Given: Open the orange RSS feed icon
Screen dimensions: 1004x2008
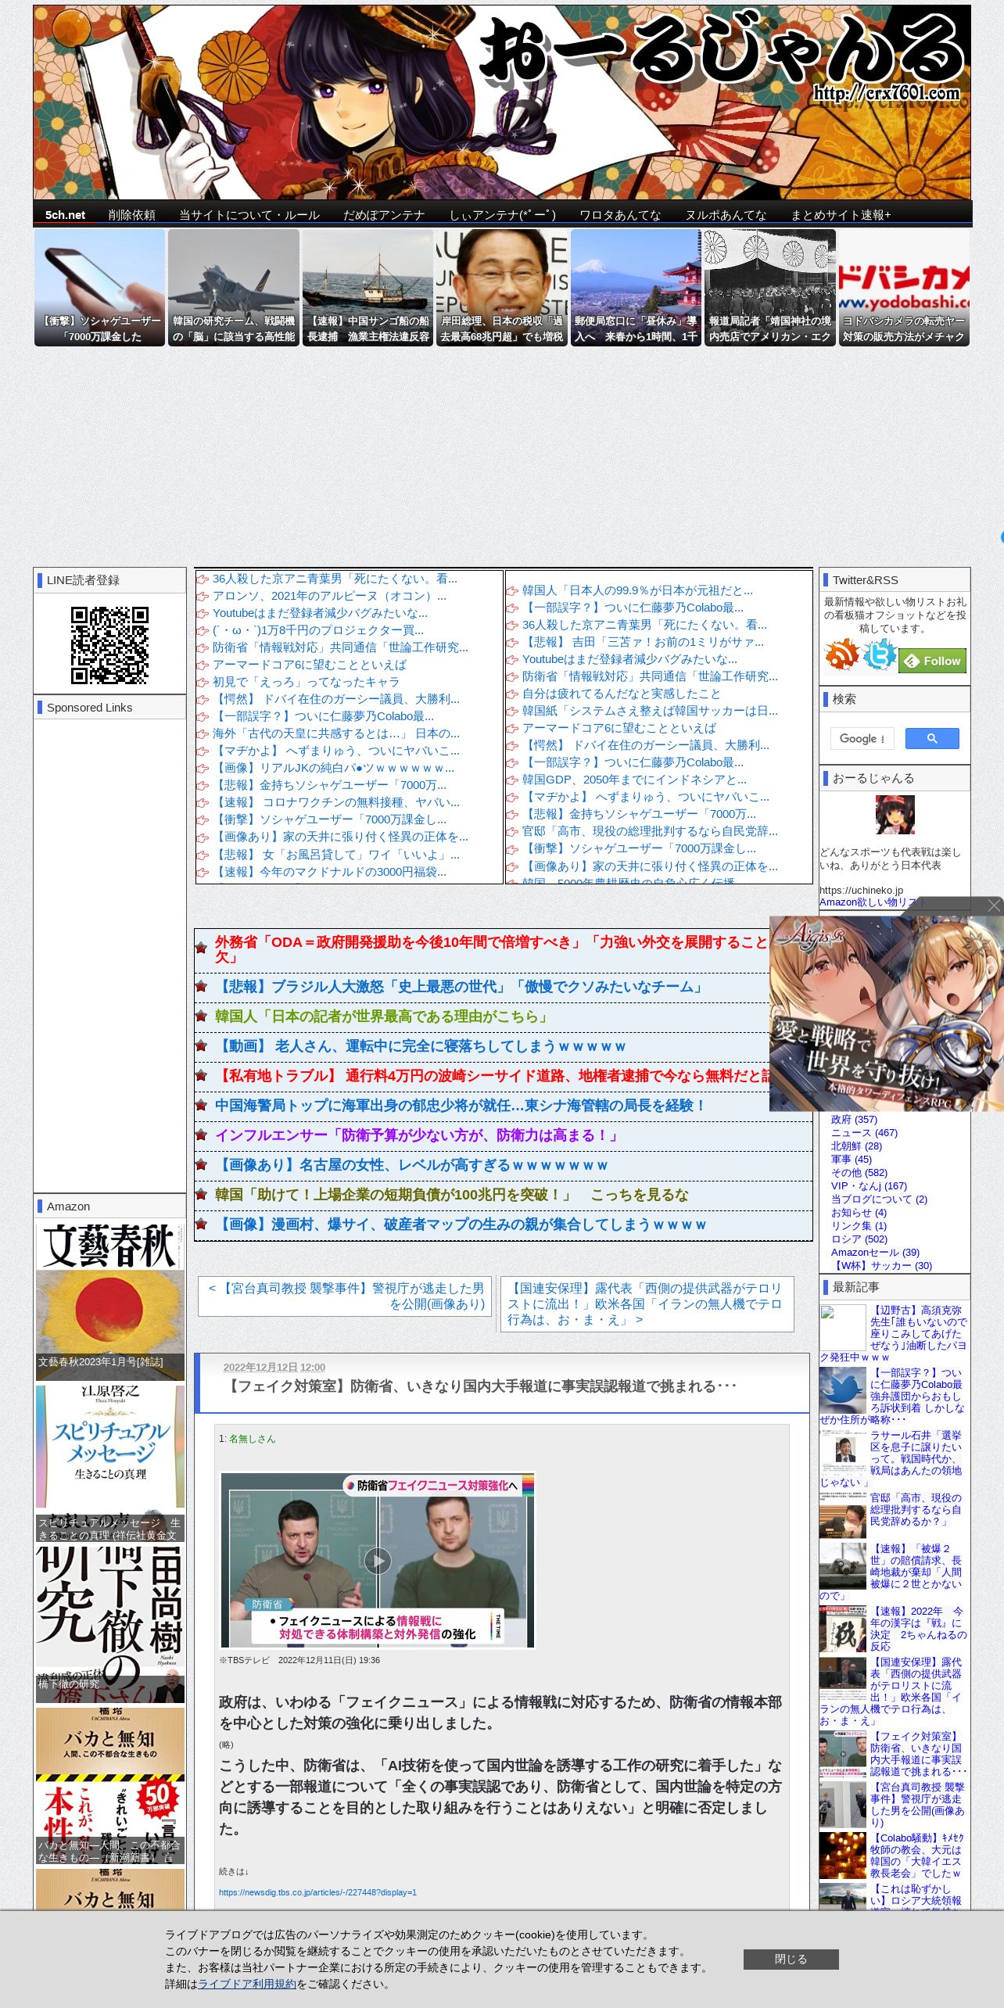Looking at the screenshot, I should tap(841, 655).
